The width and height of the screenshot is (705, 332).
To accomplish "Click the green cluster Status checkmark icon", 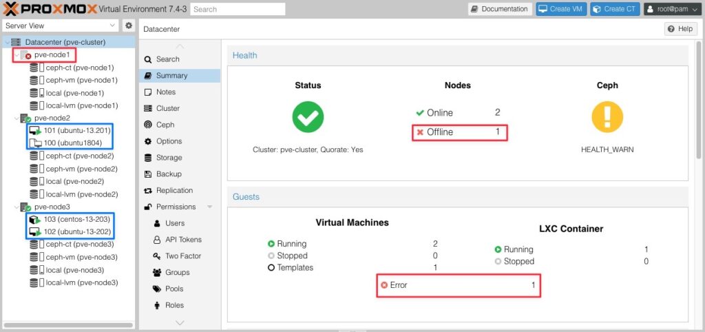I will [308, 117].
